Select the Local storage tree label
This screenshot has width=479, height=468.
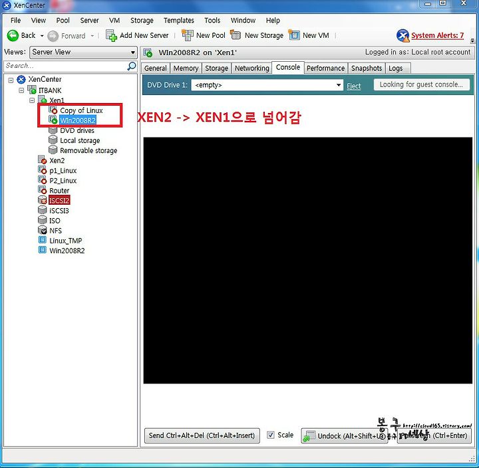coord(80,140)
